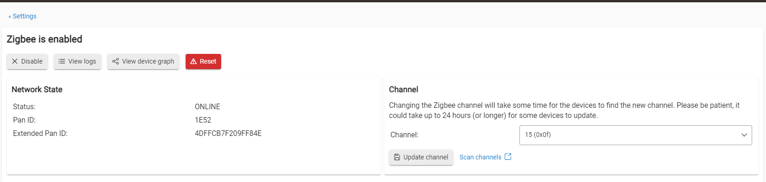Disable Zigbee with the Disable button label
766x182 pixels.
(x=32, y=61)
